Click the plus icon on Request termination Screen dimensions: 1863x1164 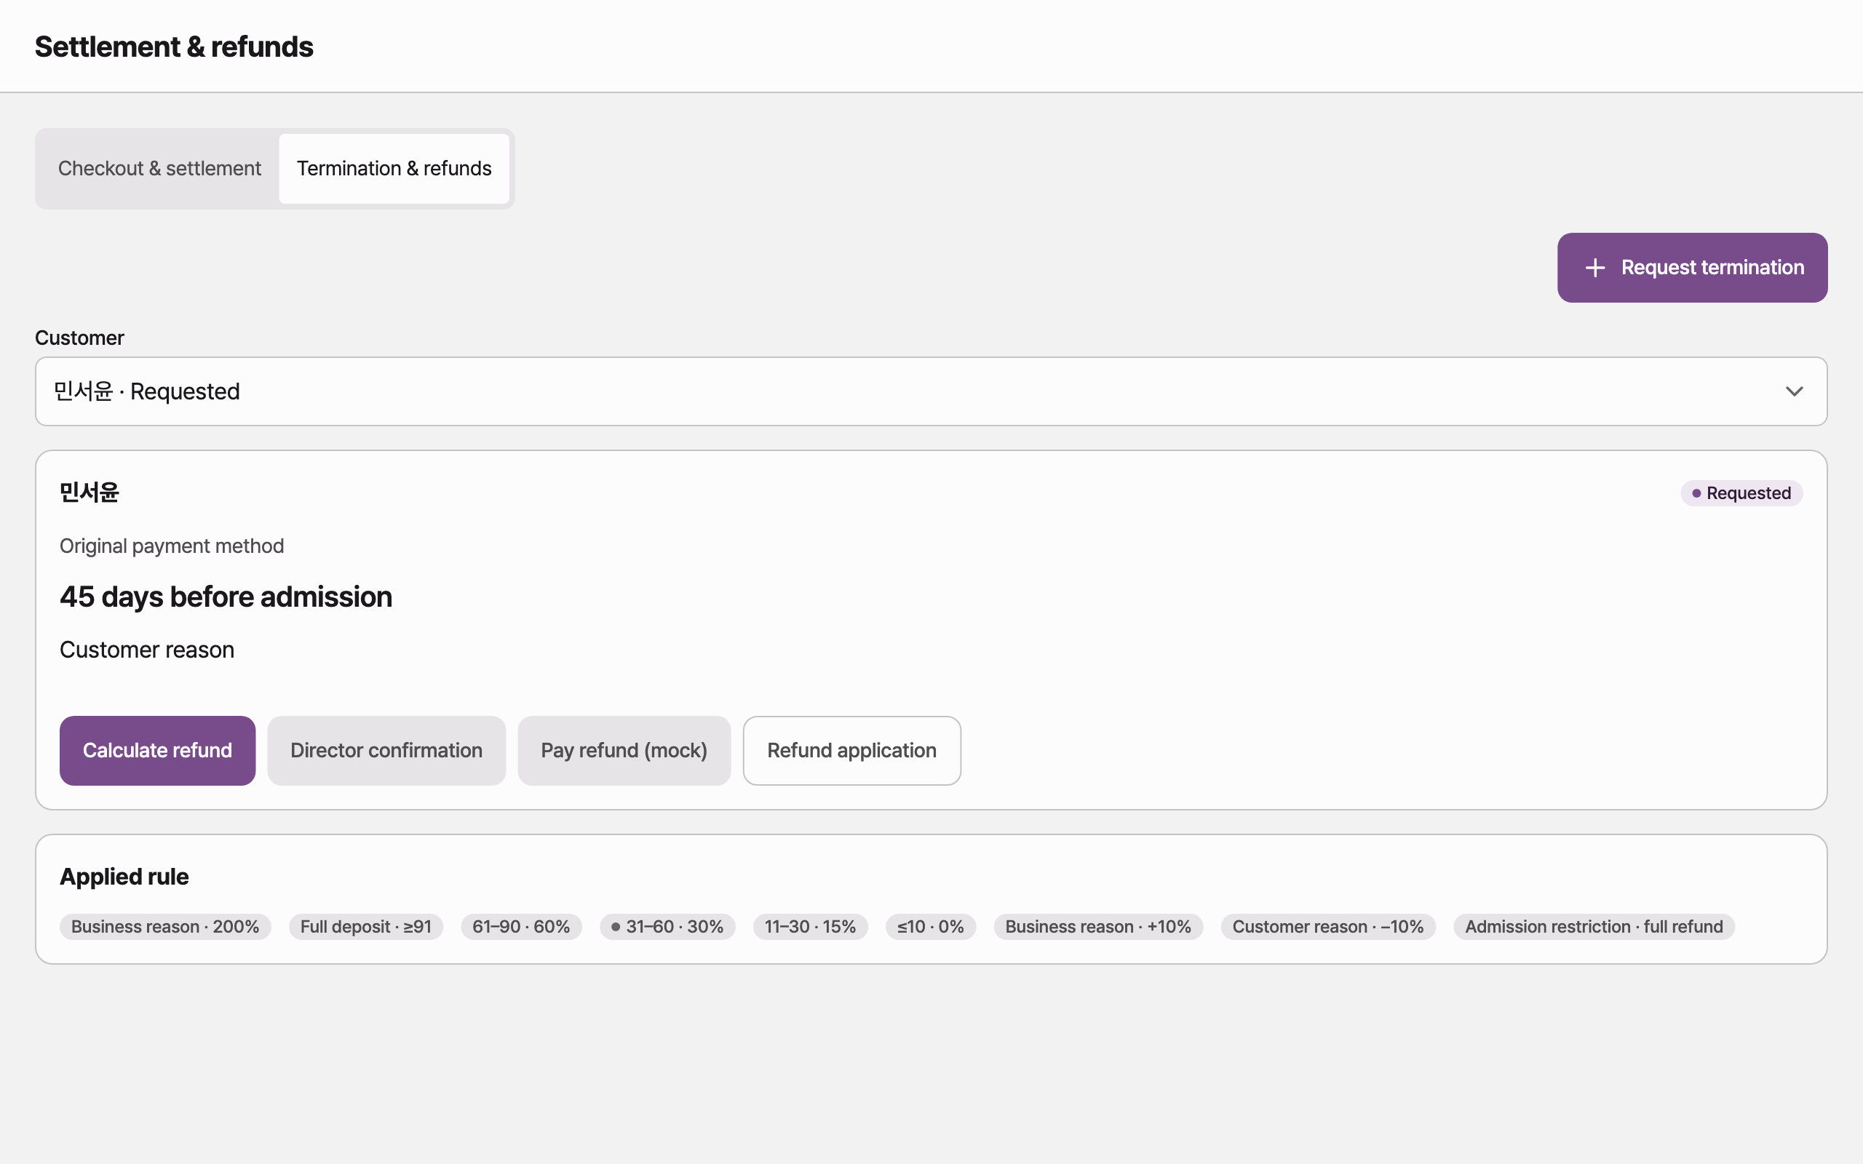(x=1595, y=267)
